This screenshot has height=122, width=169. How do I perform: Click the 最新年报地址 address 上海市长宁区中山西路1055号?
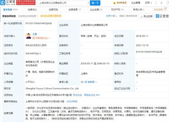coord(45,101)
